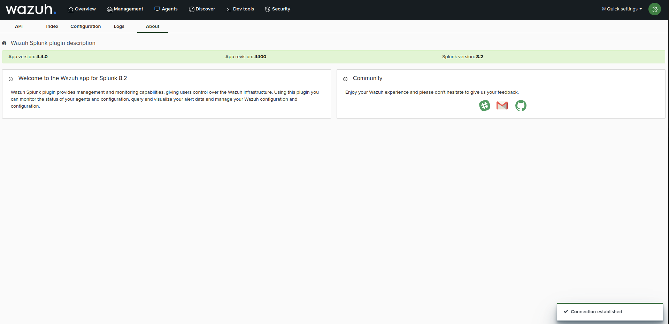Dismiss the Connection established notification
The image size is (669, 324).
coord(610,312)
